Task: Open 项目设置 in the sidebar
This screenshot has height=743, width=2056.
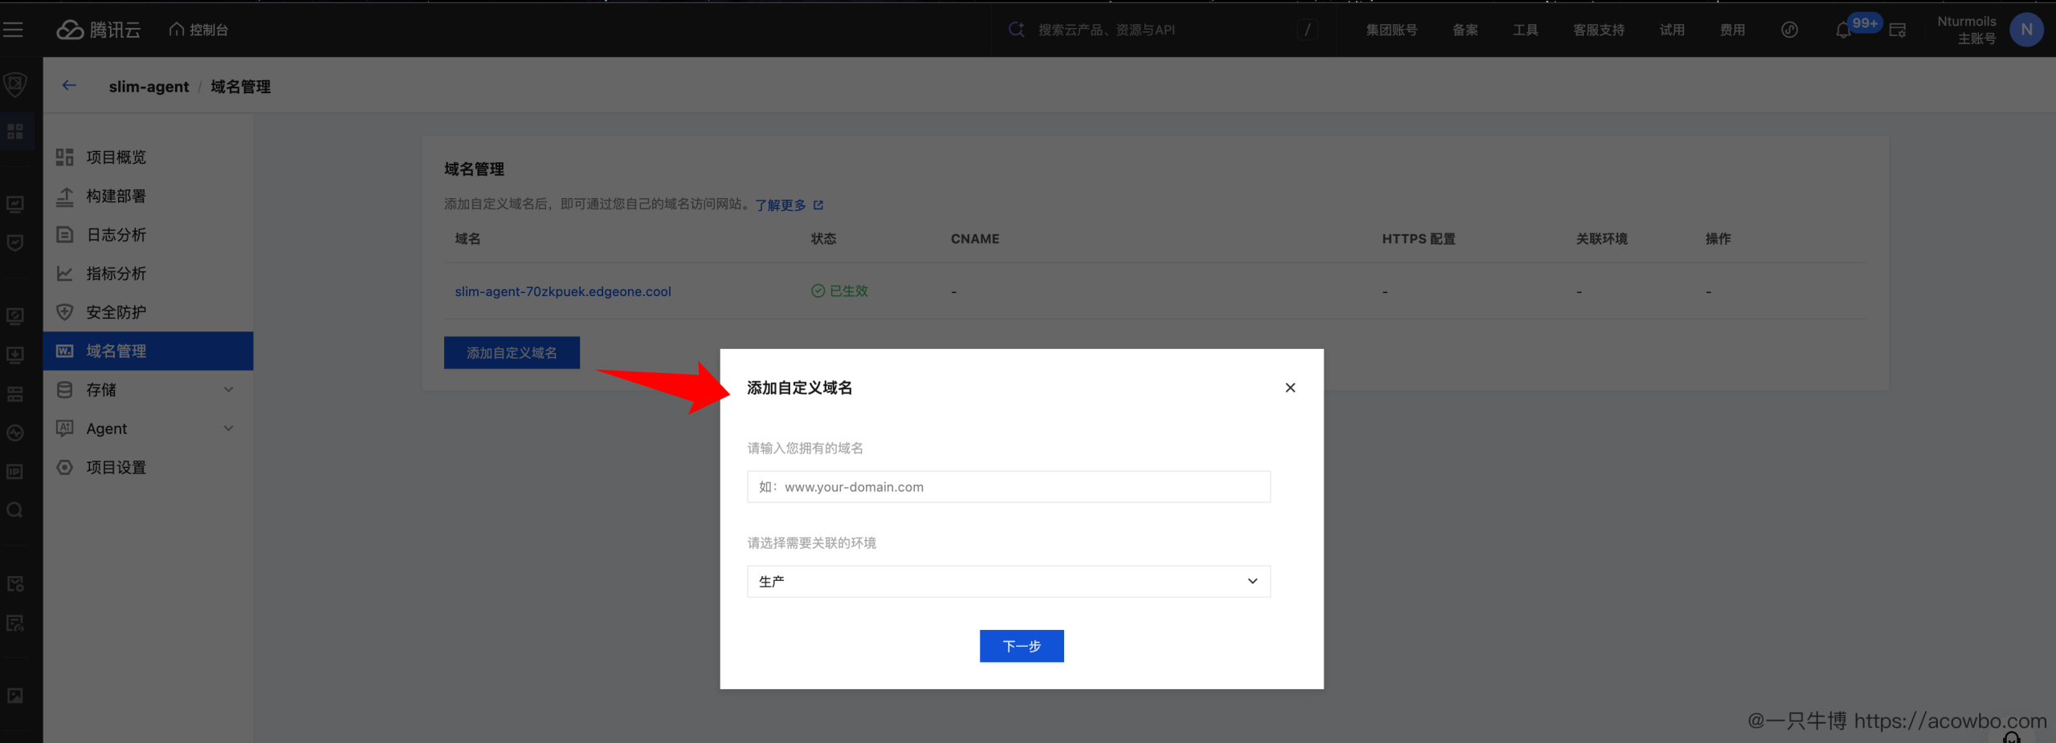Action: (x=148, y=467)
